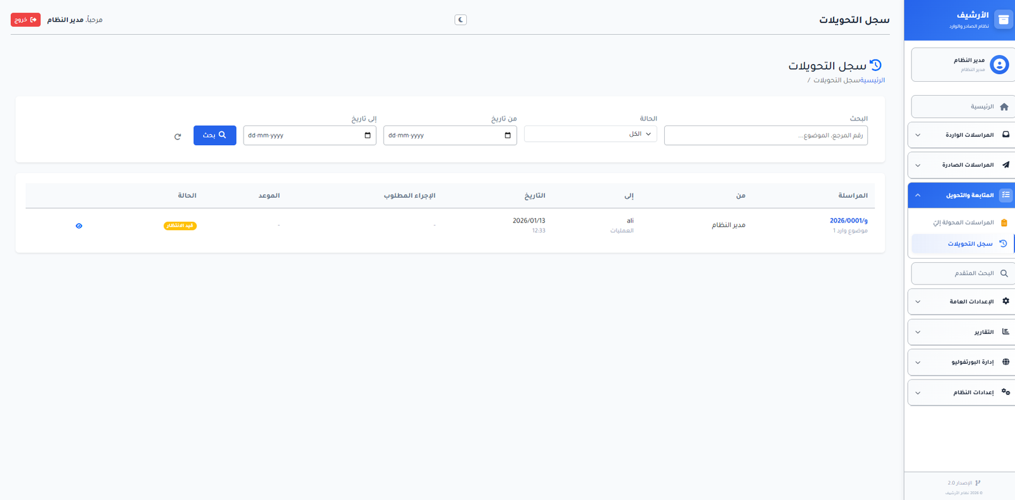Select سجل التحويلات submenu item

[963, 243]
